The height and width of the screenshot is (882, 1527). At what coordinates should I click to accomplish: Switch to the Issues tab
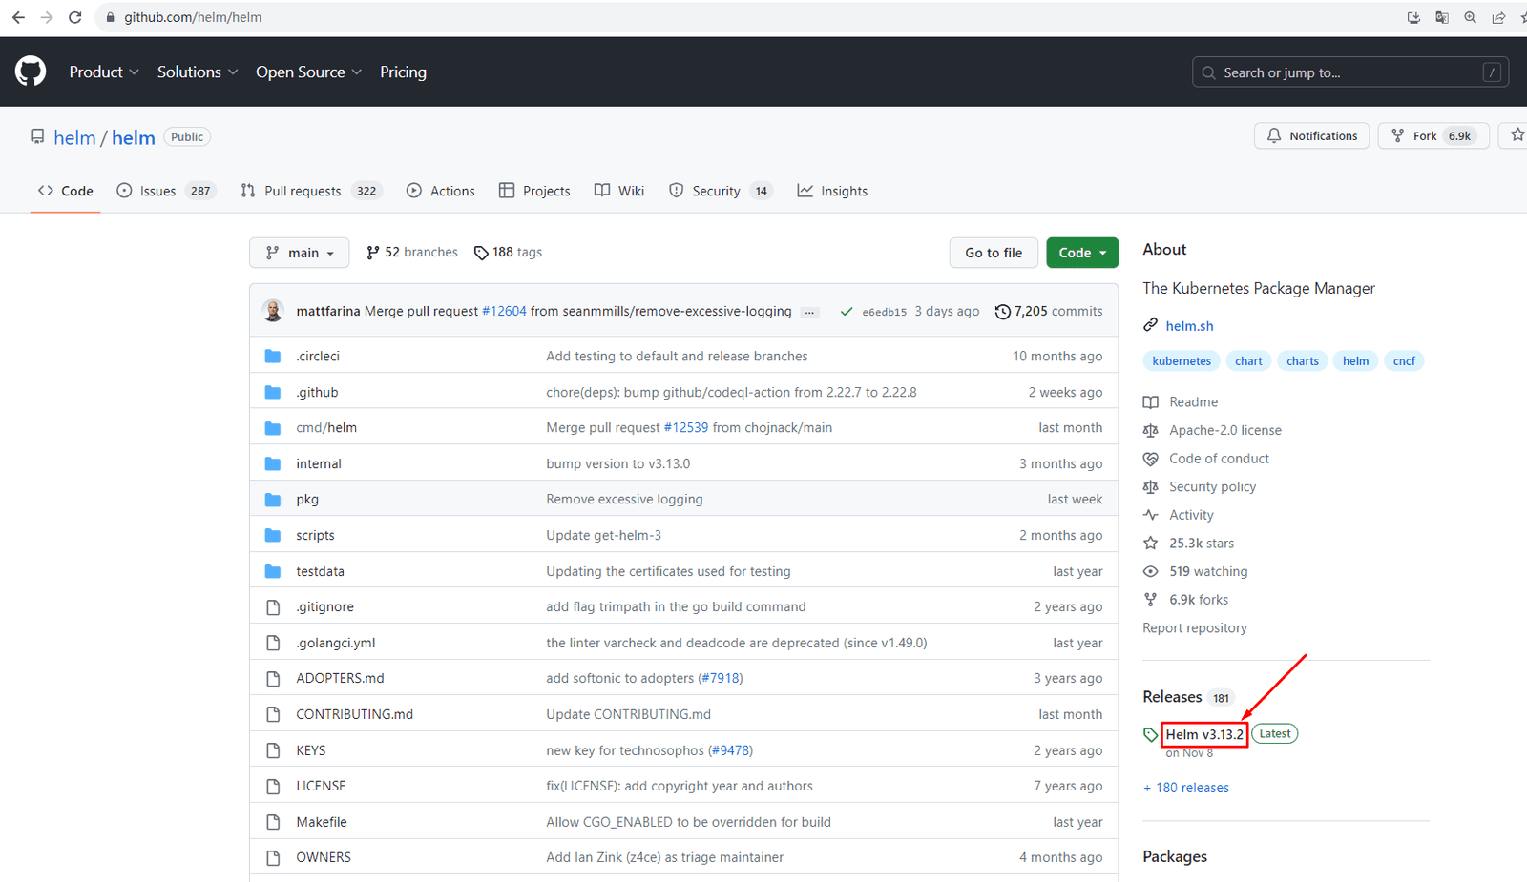[166, 191]
